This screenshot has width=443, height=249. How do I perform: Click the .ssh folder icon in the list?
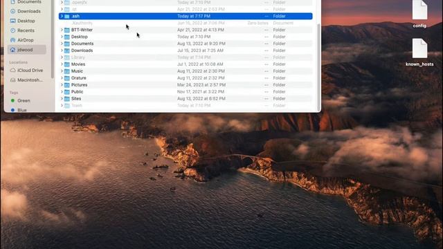[x=67, y=17]
